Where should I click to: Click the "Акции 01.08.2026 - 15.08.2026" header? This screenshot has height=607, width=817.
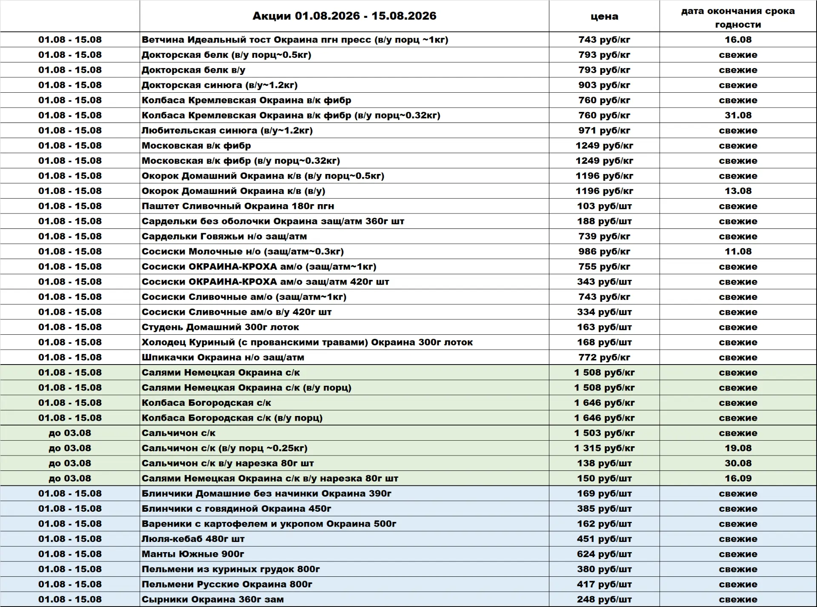click(x=344, y=16)
